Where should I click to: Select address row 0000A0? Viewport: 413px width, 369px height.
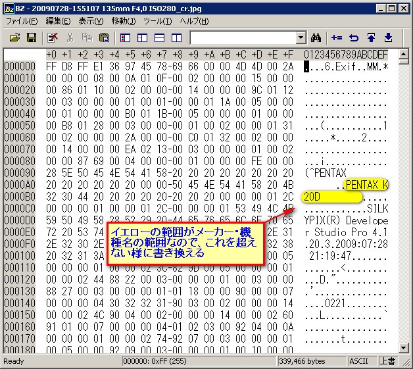20,185
